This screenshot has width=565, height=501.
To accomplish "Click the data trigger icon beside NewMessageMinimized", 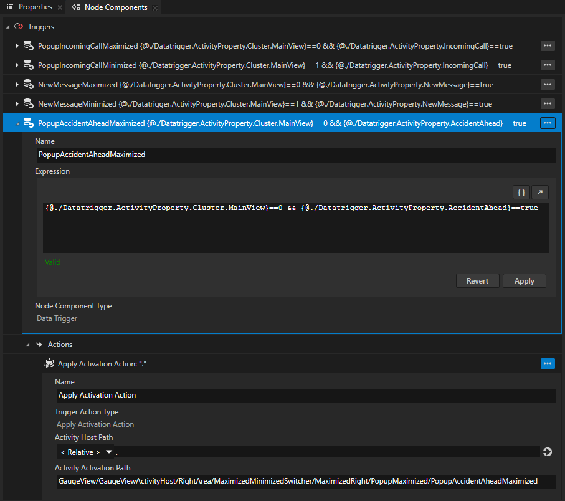I will tap(29, 103).
